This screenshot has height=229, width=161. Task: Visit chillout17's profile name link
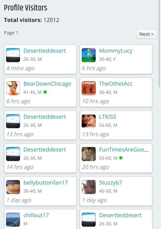point(36,215)
